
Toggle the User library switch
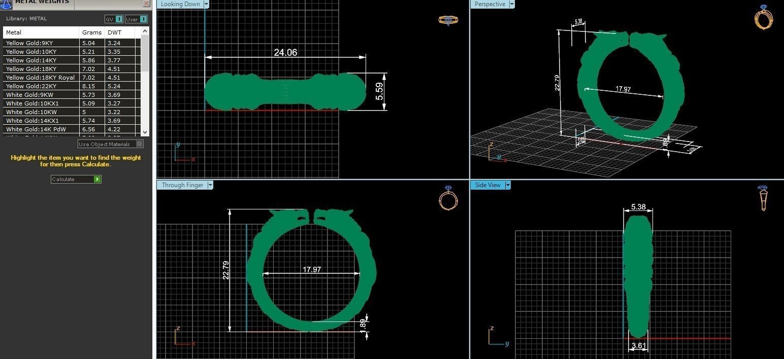[x=136, y=19]
